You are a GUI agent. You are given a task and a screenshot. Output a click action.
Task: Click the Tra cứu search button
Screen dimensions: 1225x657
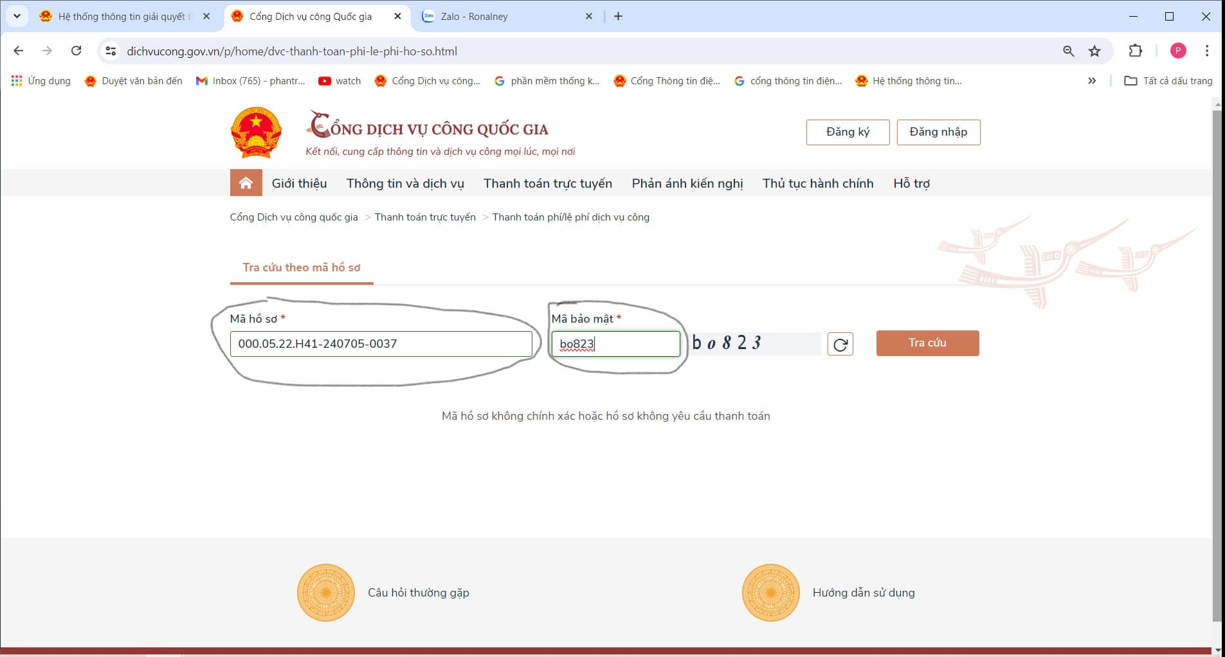tap(927, 343)
